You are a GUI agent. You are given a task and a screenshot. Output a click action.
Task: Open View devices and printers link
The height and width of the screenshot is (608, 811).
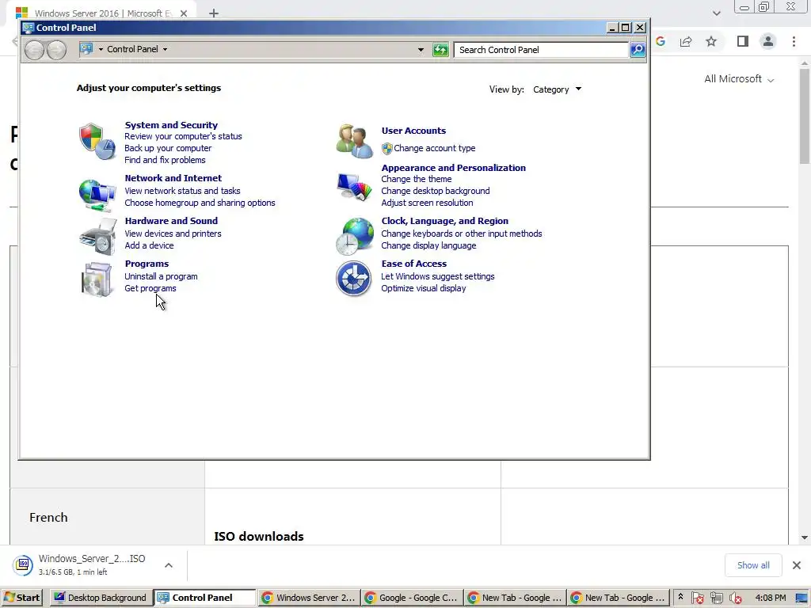tap(173, 234)
